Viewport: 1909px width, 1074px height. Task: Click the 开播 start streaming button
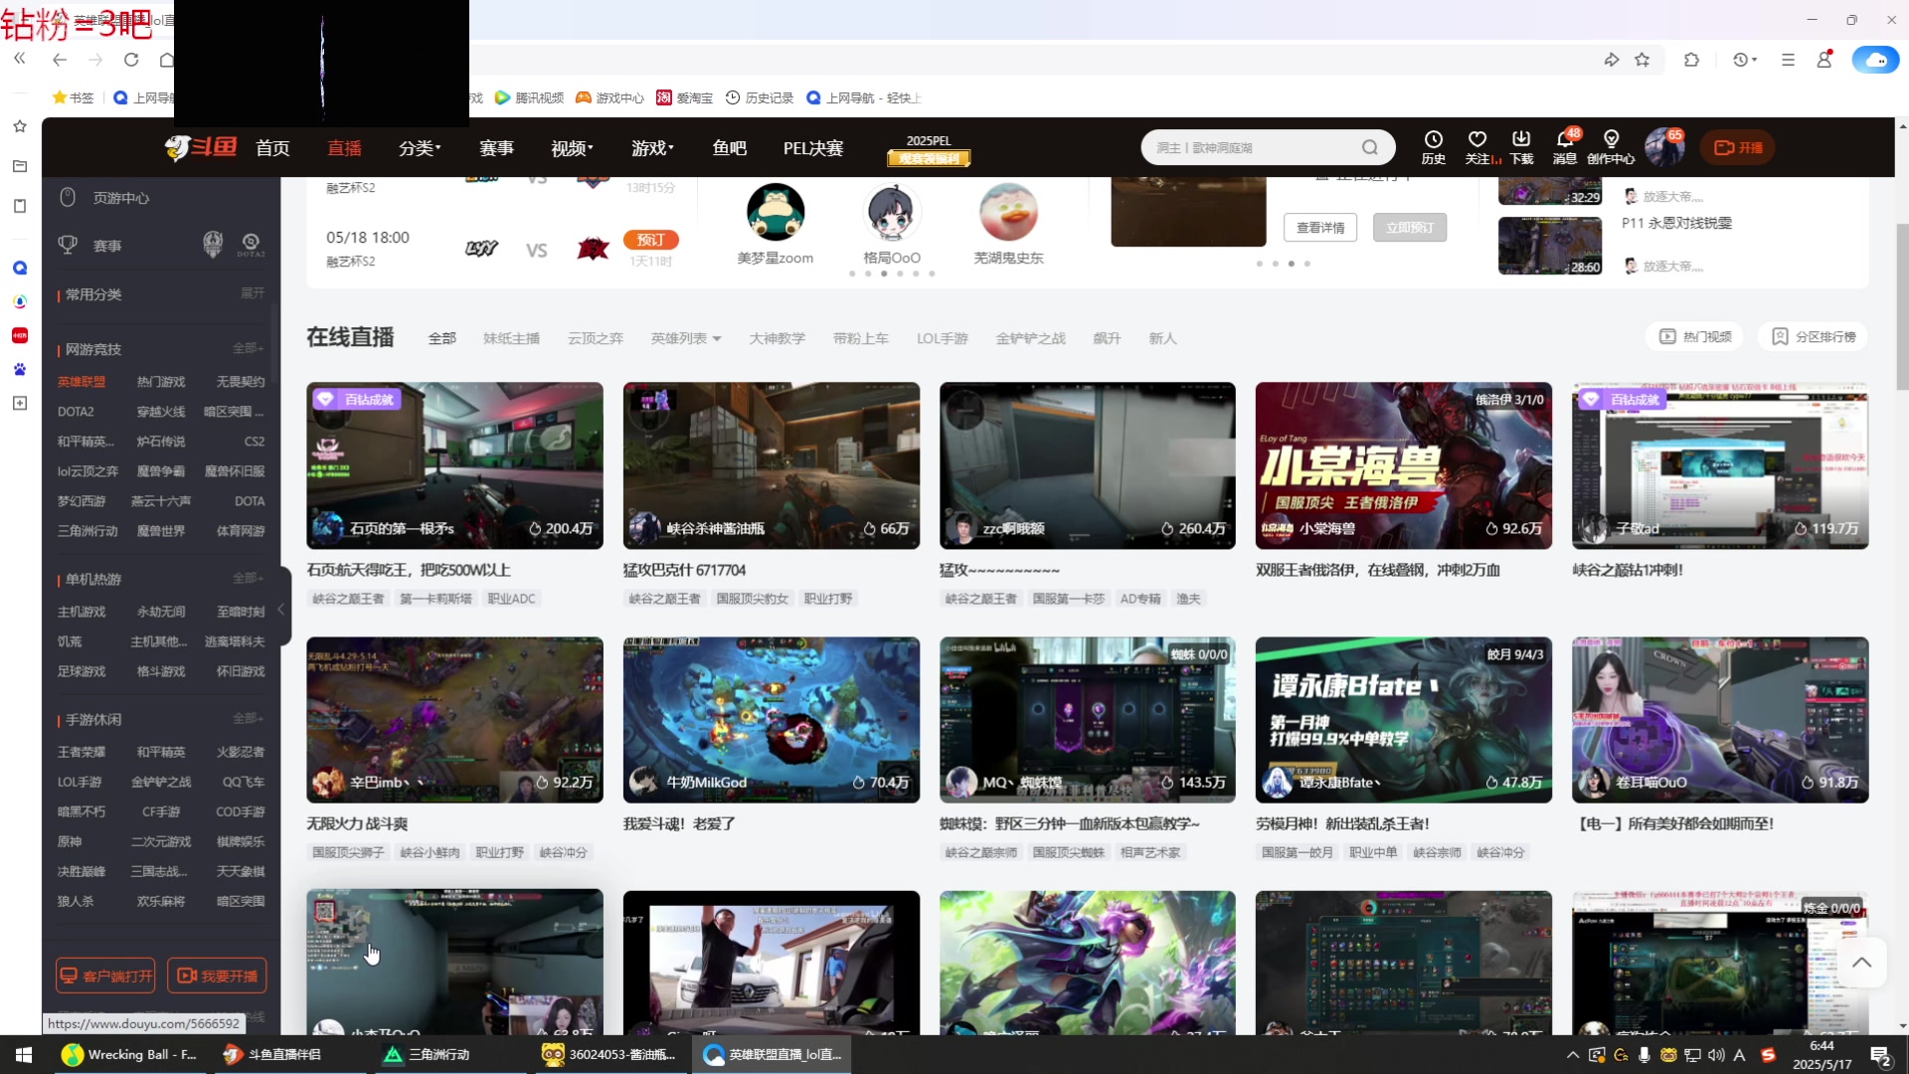point(1738,148)
